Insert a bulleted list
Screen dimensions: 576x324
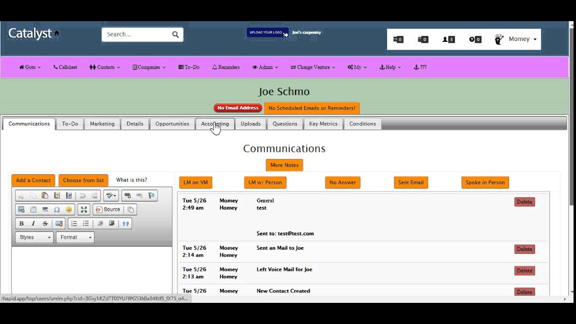86,224
